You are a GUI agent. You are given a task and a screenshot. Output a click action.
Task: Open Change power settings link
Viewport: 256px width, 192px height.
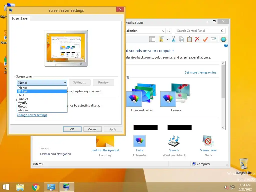click(32, 115)
